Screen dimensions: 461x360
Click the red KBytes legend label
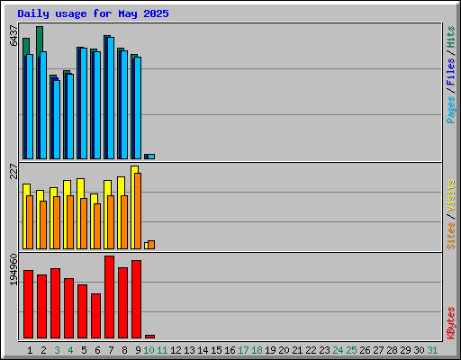[x=450, y=323]
